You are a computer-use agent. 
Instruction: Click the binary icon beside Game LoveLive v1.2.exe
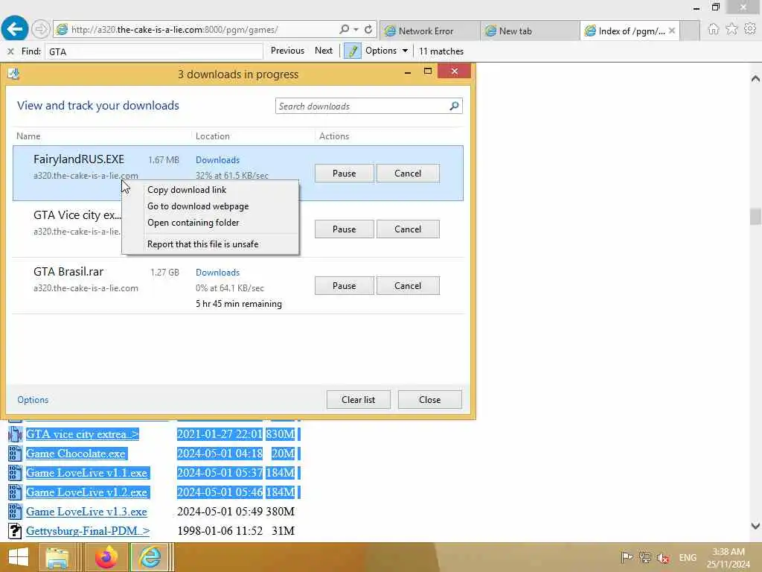15,492
